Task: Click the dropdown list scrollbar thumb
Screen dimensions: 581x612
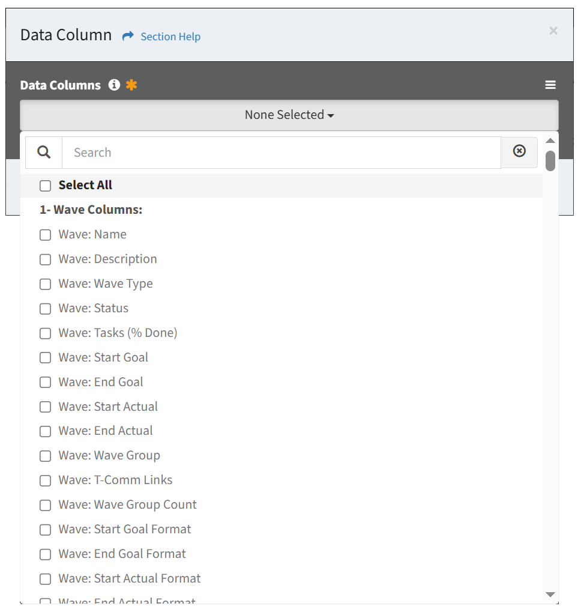Action: pyautogui.click(x=550, y=161)
